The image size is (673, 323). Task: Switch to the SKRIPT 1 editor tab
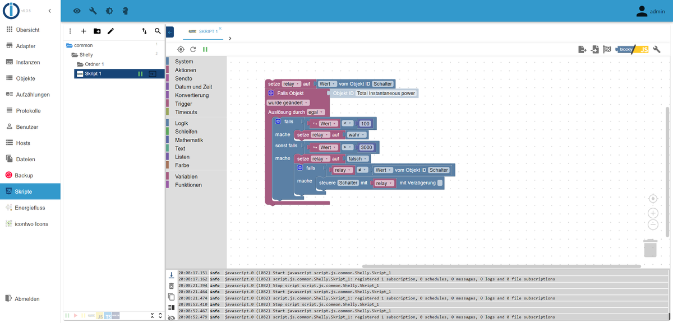(x=203, y=32)
